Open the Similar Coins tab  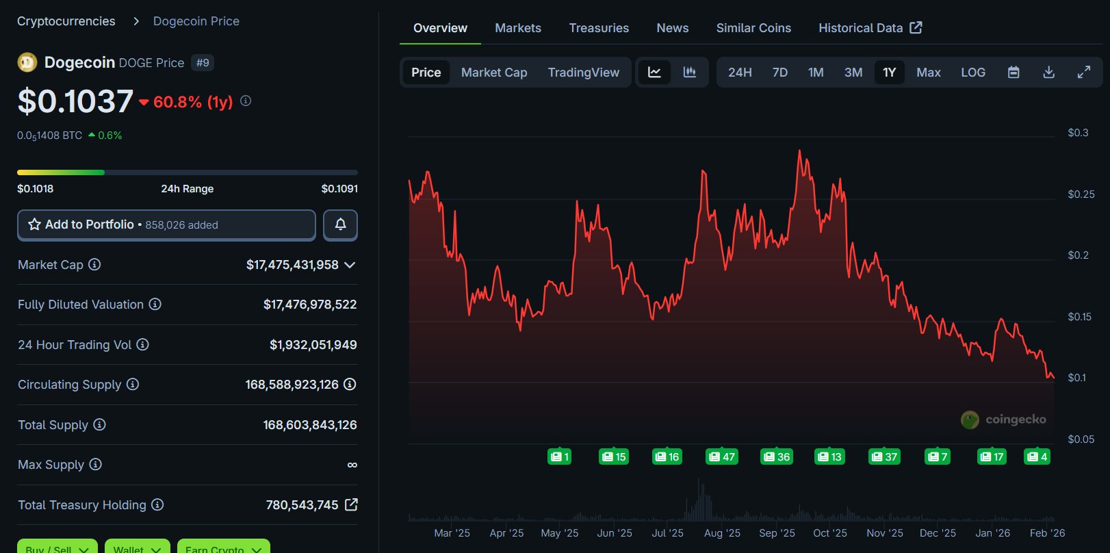(753, 28)
